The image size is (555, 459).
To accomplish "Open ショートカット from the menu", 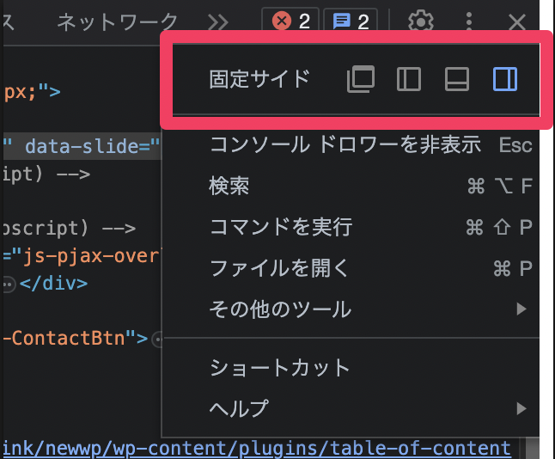I will (x=351, y=368).
